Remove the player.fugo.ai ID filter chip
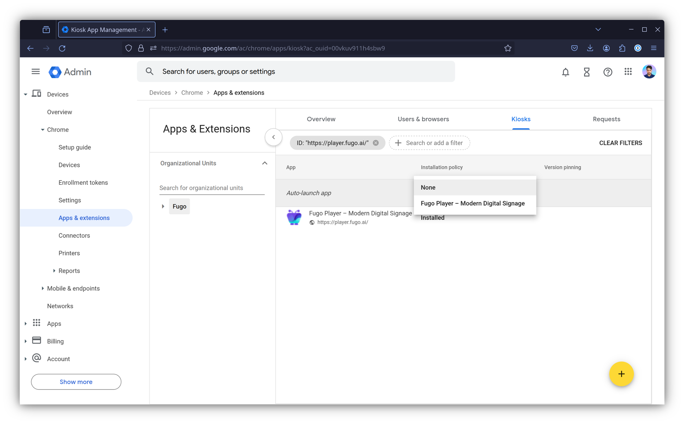 [376, 143]
